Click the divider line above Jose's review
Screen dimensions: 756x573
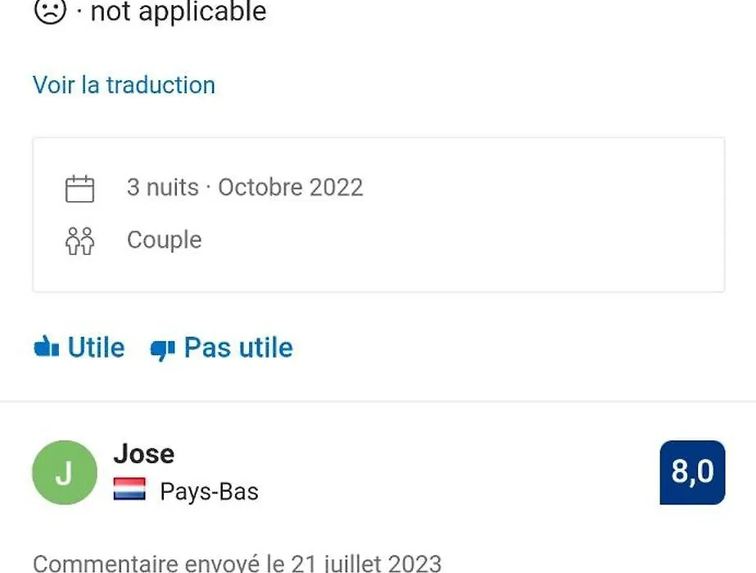click(x=378, y=401)
